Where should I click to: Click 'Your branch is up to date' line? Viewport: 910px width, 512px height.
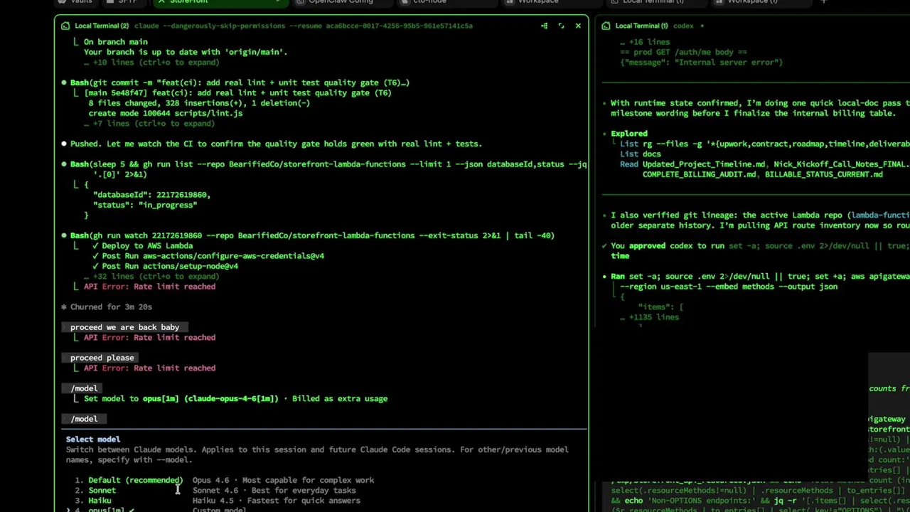[x=186, y=52]
